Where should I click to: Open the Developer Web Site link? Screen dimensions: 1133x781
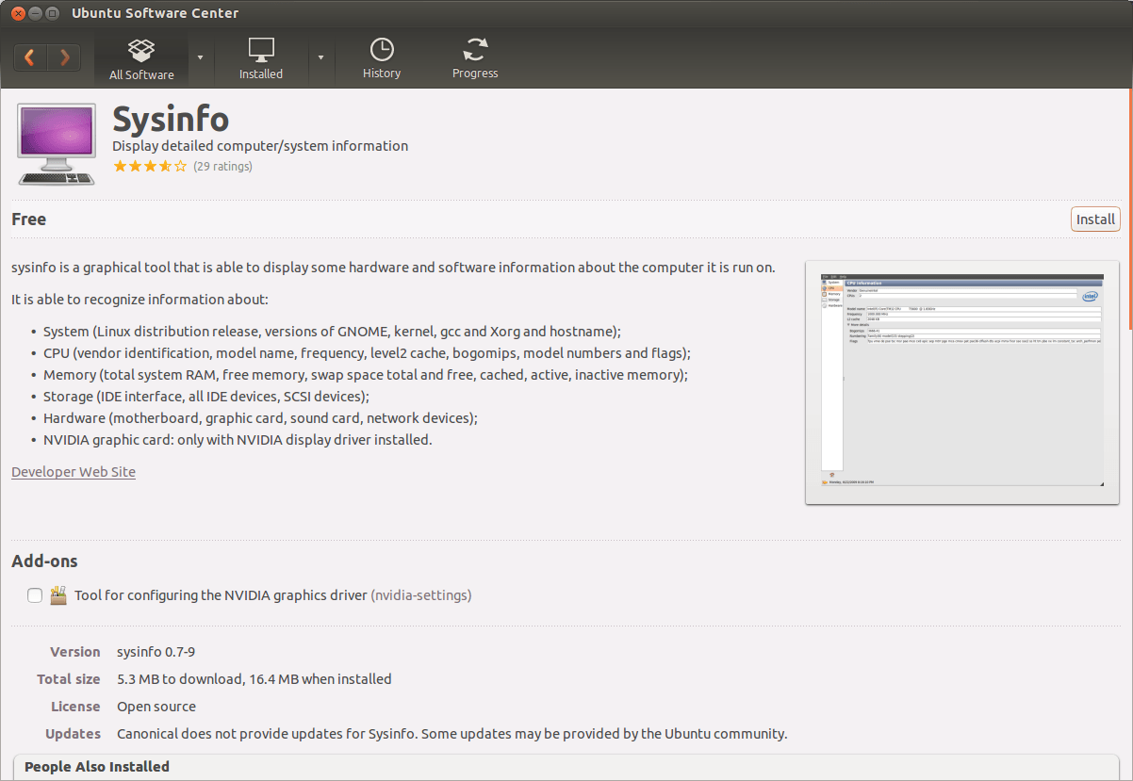pos(74,472)
